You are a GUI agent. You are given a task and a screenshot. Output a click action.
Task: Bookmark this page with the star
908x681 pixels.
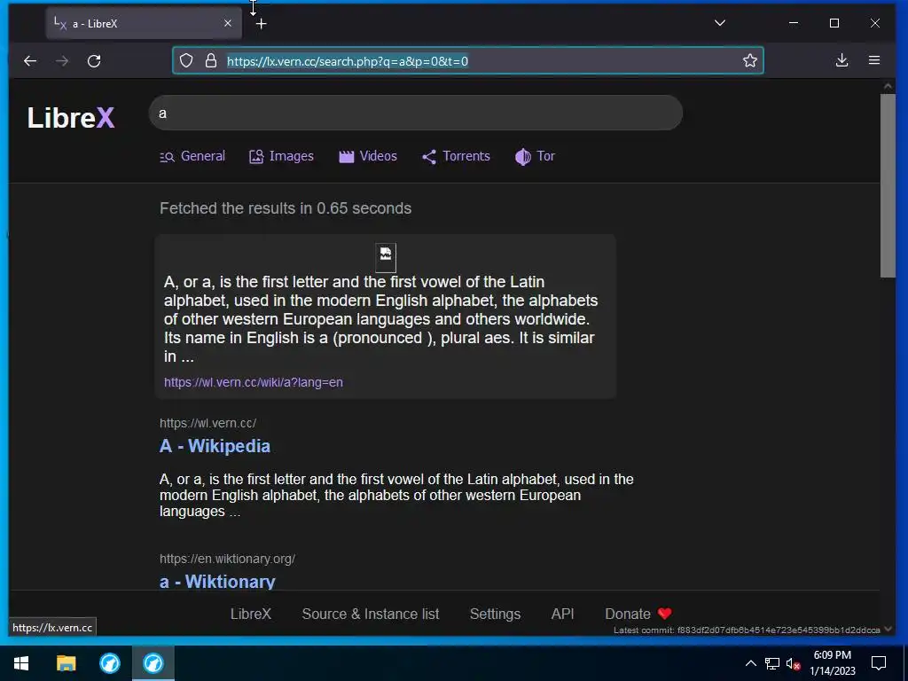(750, 61)
